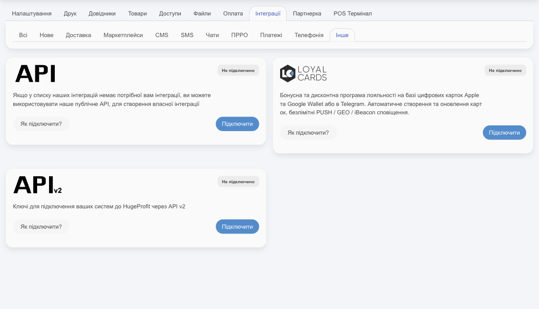Filter by Маркетплейси category
This screenshot has width=539, height=309.
click(x=123, y=35)
